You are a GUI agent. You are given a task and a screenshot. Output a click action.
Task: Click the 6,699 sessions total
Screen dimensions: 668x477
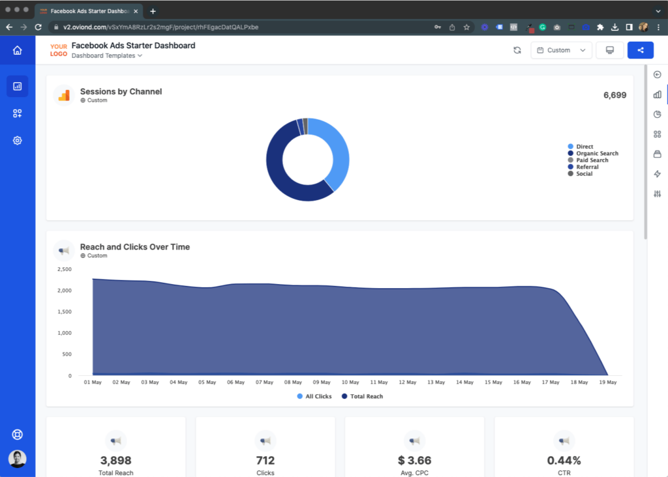615,95
